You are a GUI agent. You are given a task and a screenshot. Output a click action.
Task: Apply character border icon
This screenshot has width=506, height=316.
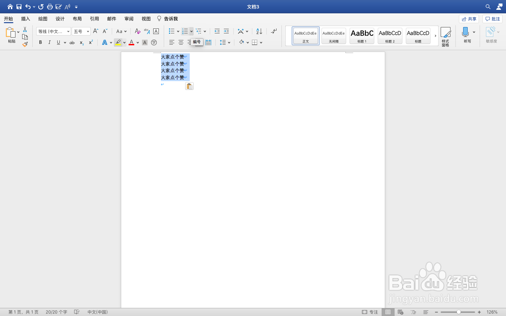(x=156, y=31)
